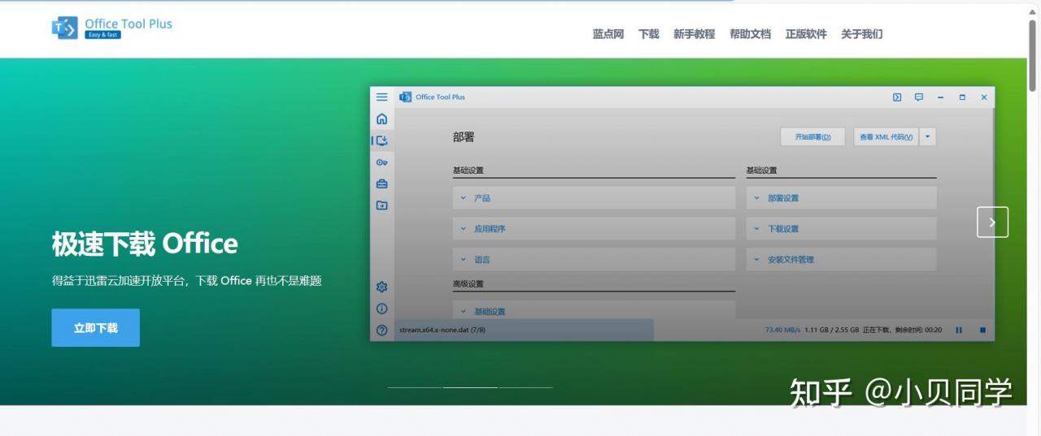
Task: Click the About info icon in the sidebar
Action: click(381, 309)
